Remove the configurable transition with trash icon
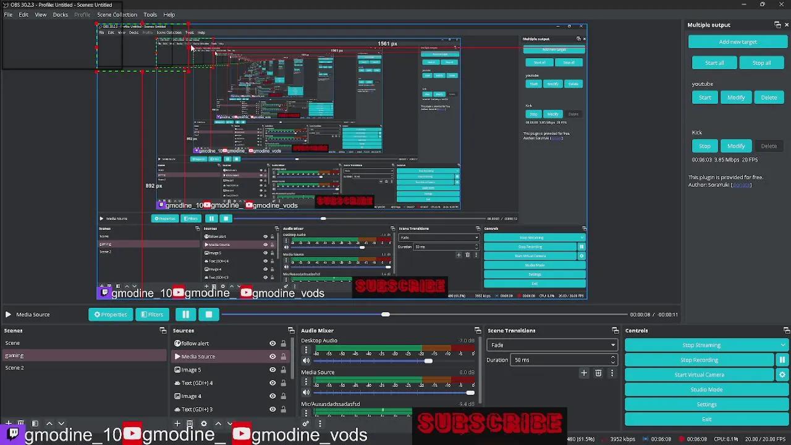Viewport: 791px width, 445px height. coord(598,373)
